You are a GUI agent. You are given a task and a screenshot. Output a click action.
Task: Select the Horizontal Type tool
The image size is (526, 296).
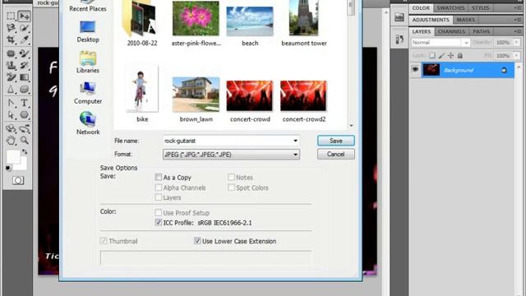pyautogui.click(x=24, y=103)
